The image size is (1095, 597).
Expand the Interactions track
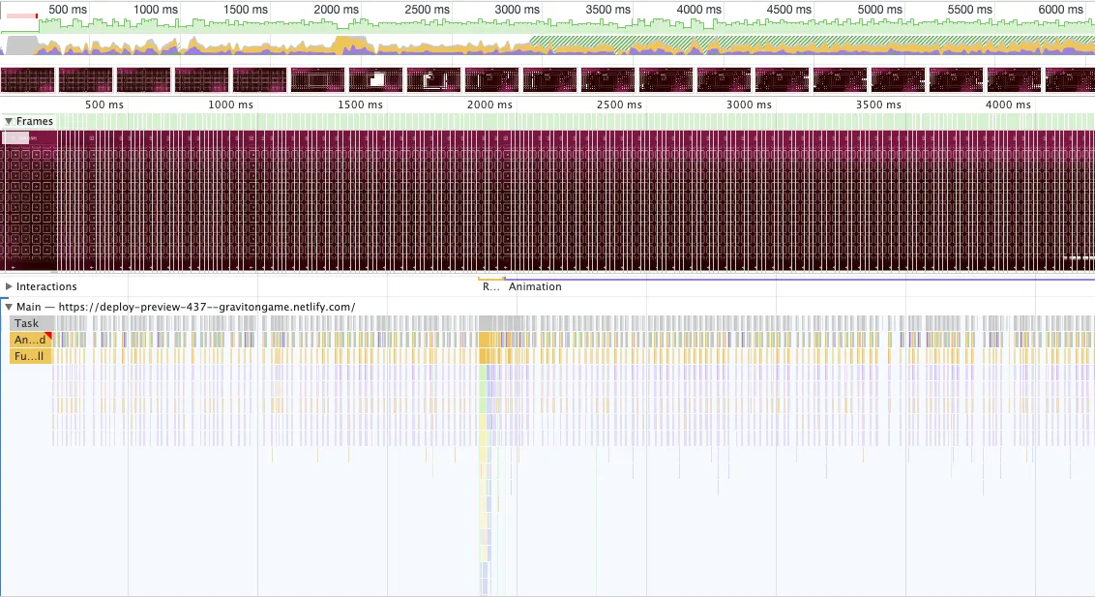(x=10, y=285)
